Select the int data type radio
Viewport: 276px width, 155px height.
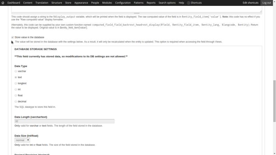[x=16, y=89]
